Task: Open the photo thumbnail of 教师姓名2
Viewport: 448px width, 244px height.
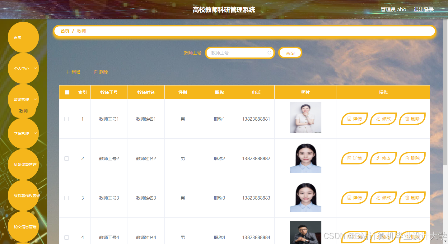Action: [x=306, y=157]
